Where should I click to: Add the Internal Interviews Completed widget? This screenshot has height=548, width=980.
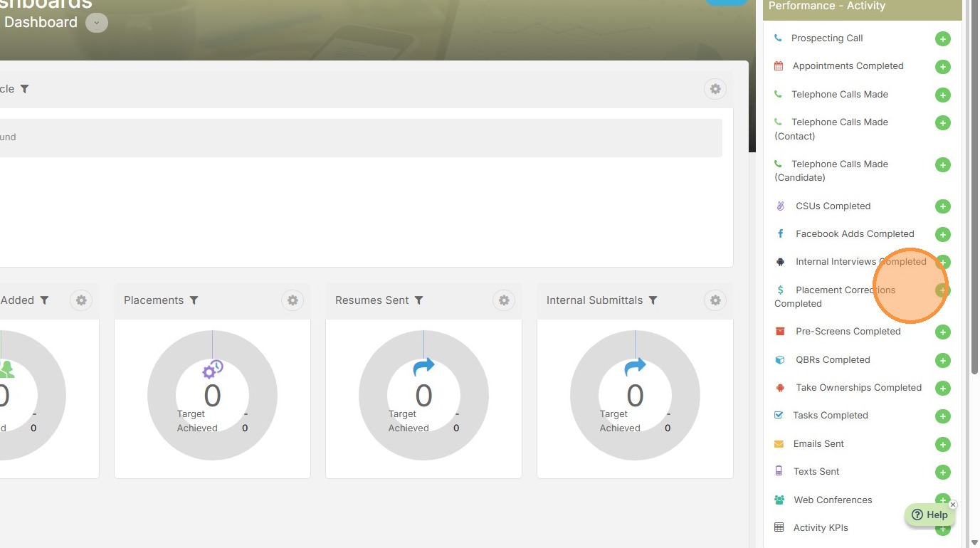942,263
